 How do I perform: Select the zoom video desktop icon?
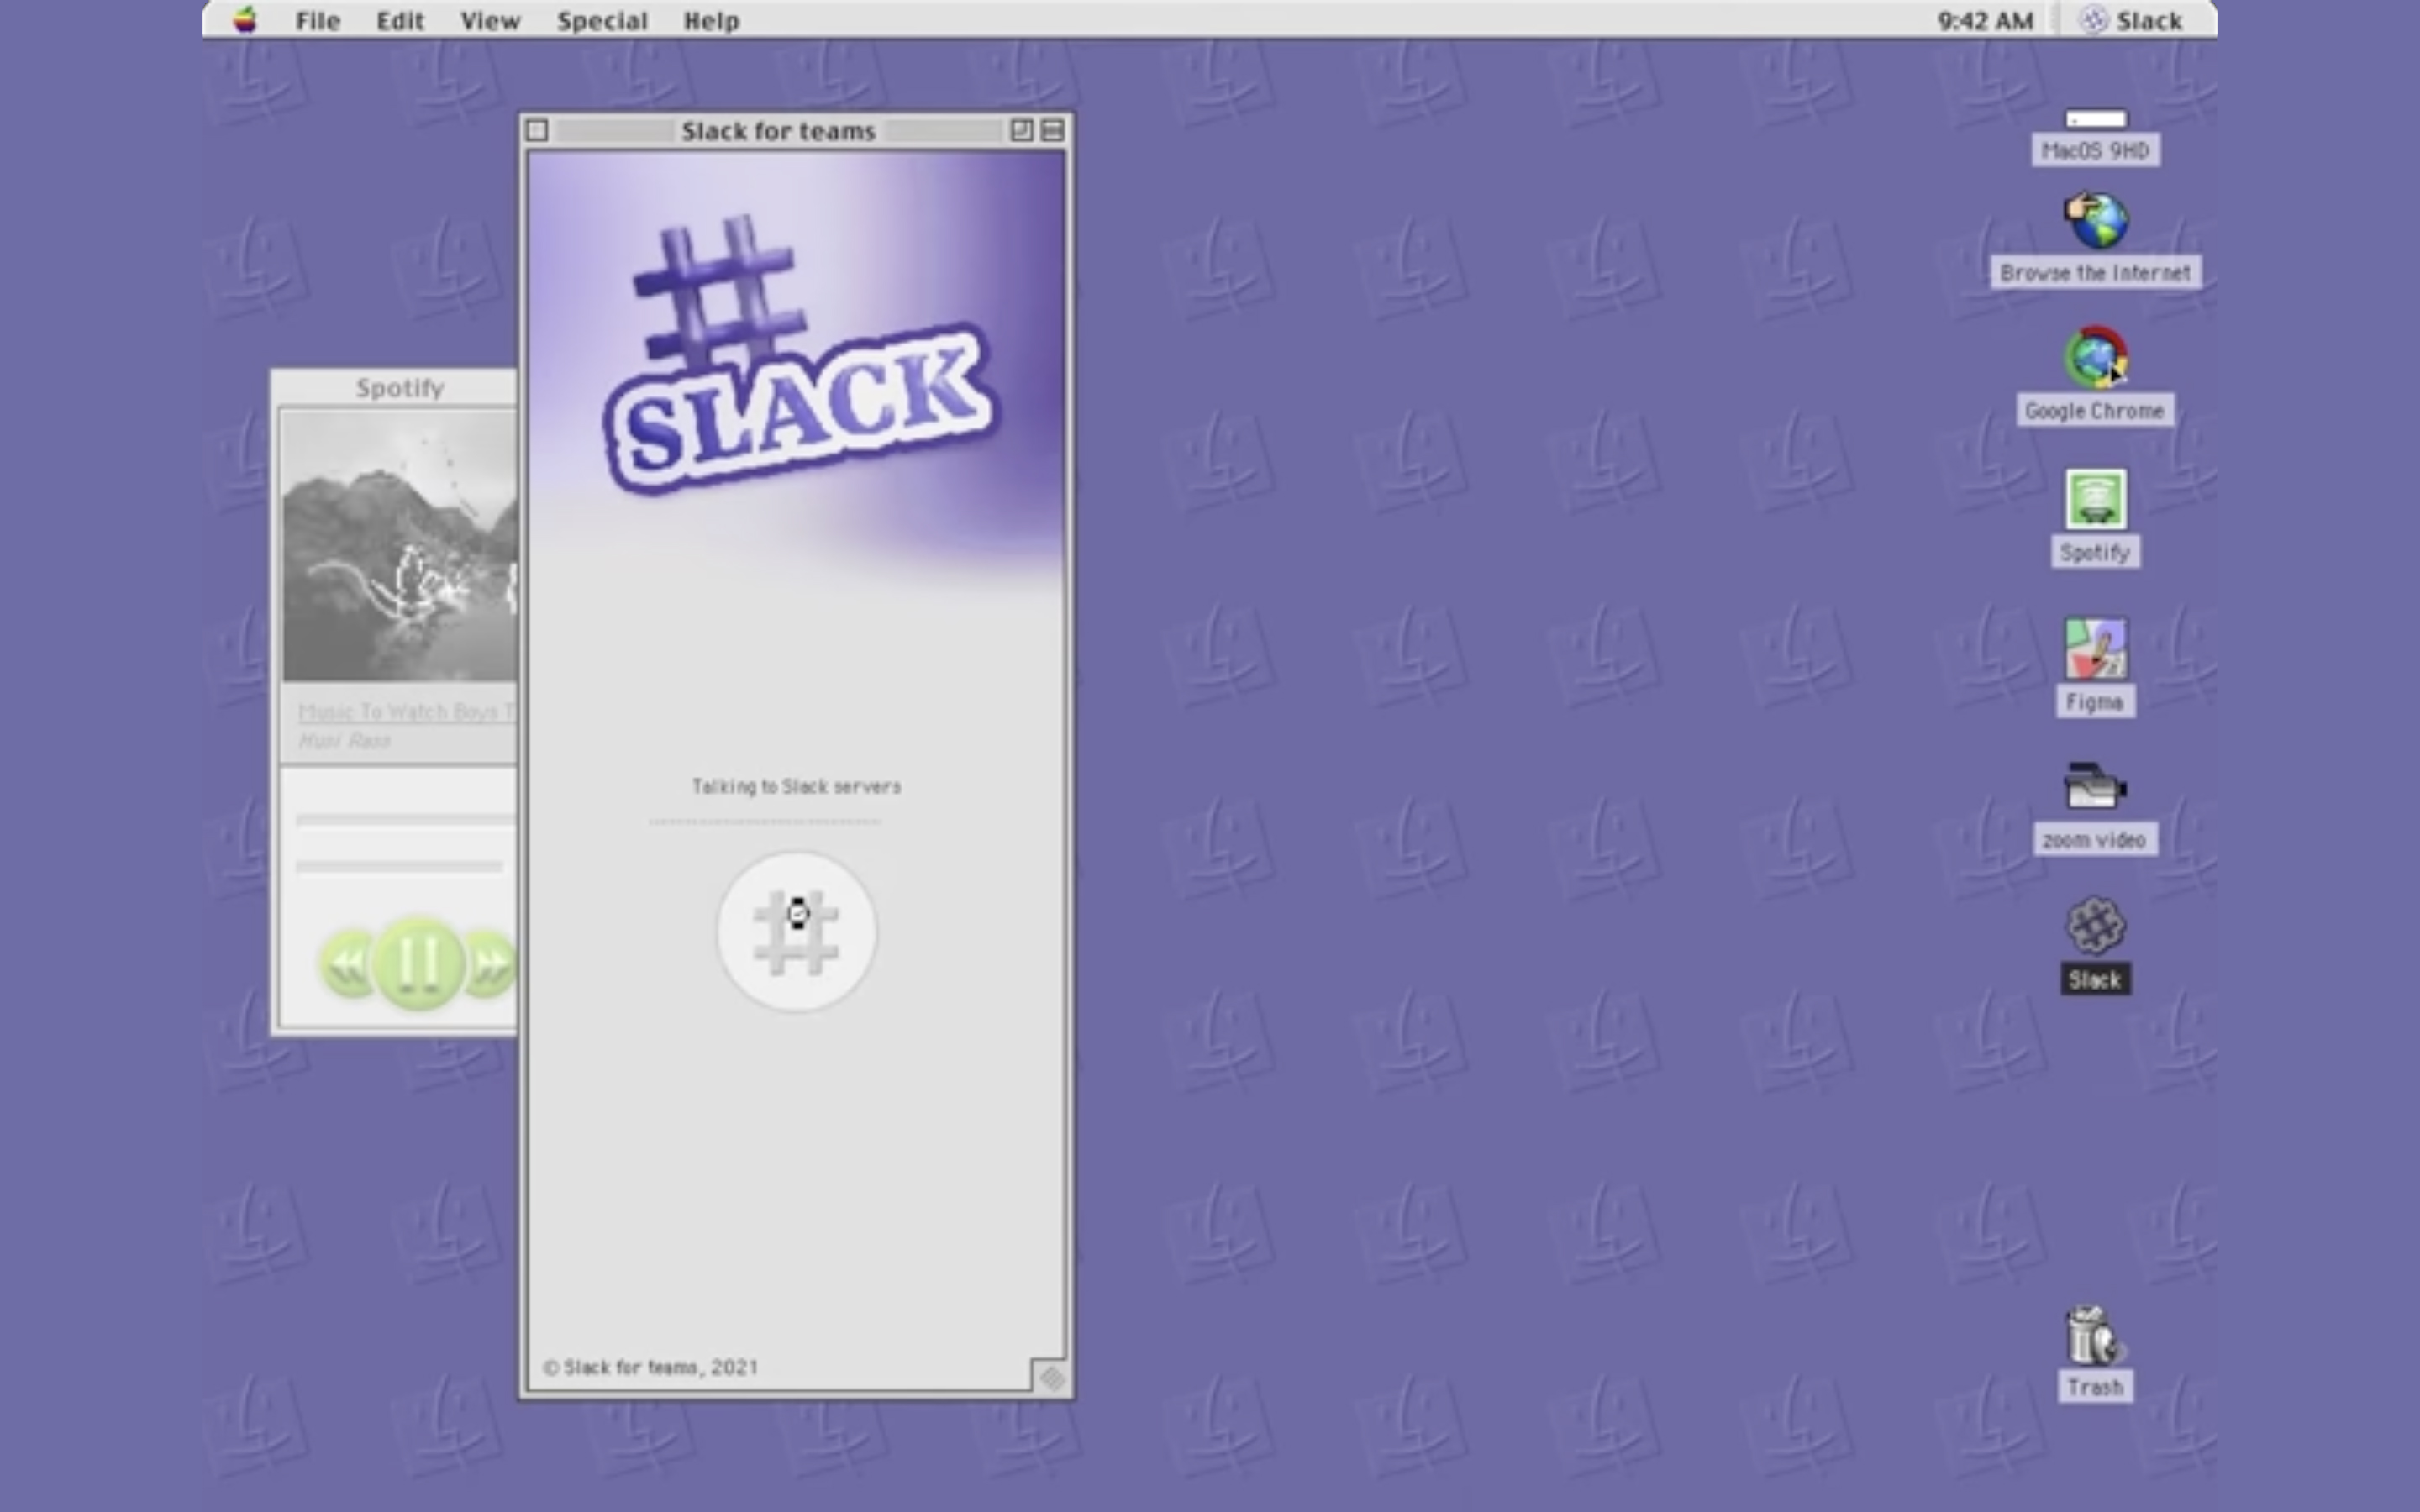click(2096, 785)
